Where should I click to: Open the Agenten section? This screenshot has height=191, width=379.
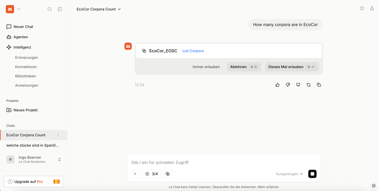[17, 37]
